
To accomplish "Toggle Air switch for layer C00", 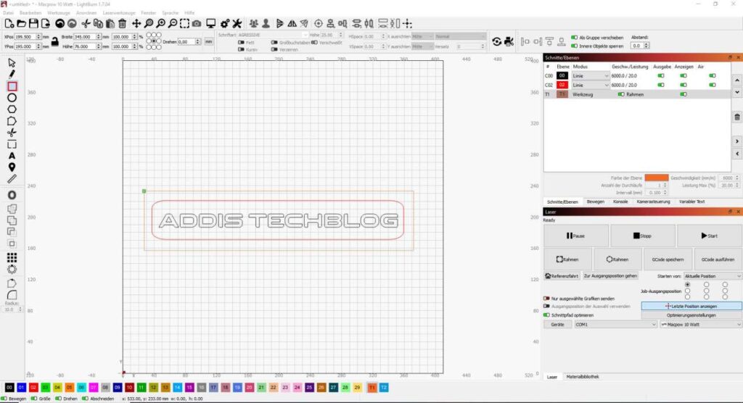I will tap(713, 76).
